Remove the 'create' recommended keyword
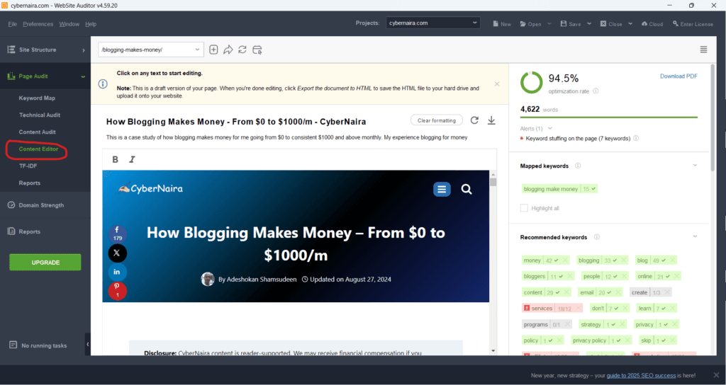This screenshot has height=385, width=726. pyautogui.click(x=666, y=292)
